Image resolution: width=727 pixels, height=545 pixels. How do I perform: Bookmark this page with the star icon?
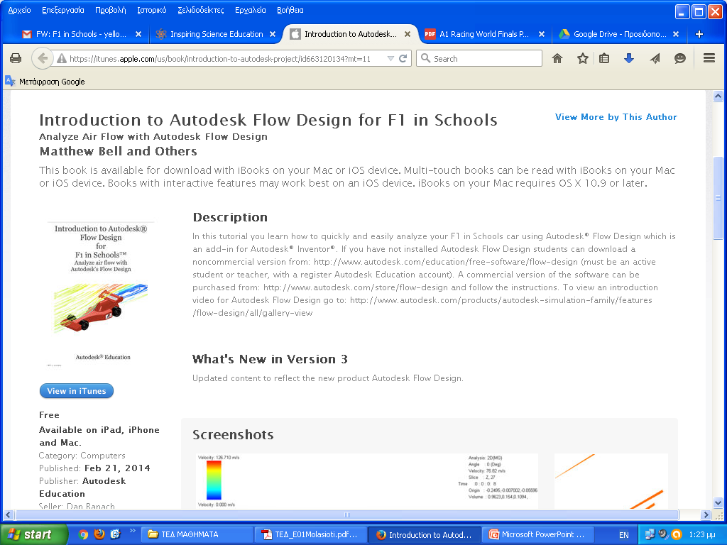pyautogui.click(x=582, y=58)
